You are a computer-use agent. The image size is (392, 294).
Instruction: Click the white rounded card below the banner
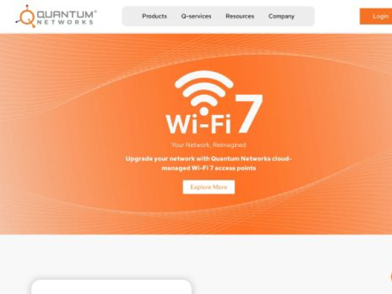[112, 287]
